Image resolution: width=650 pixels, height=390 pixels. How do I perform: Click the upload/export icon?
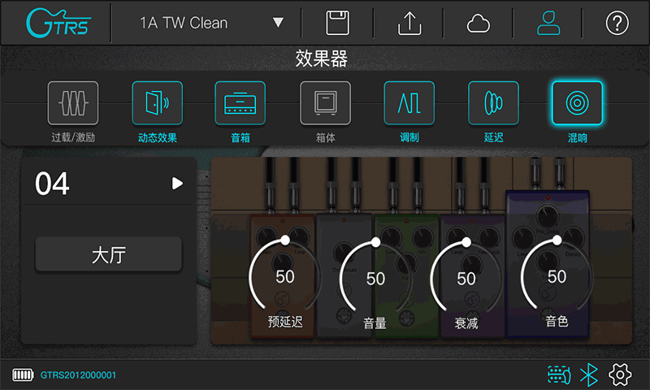coord(409,23)
